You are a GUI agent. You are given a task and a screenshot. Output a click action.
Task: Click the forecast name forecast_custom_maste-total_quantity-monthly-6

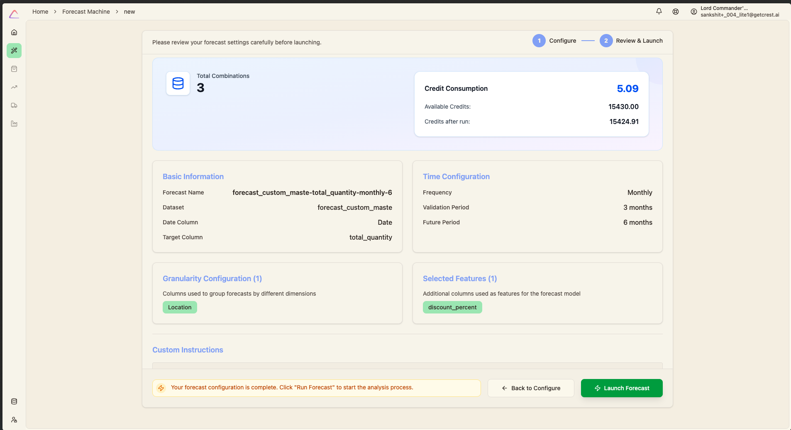(x=312, y=192)
